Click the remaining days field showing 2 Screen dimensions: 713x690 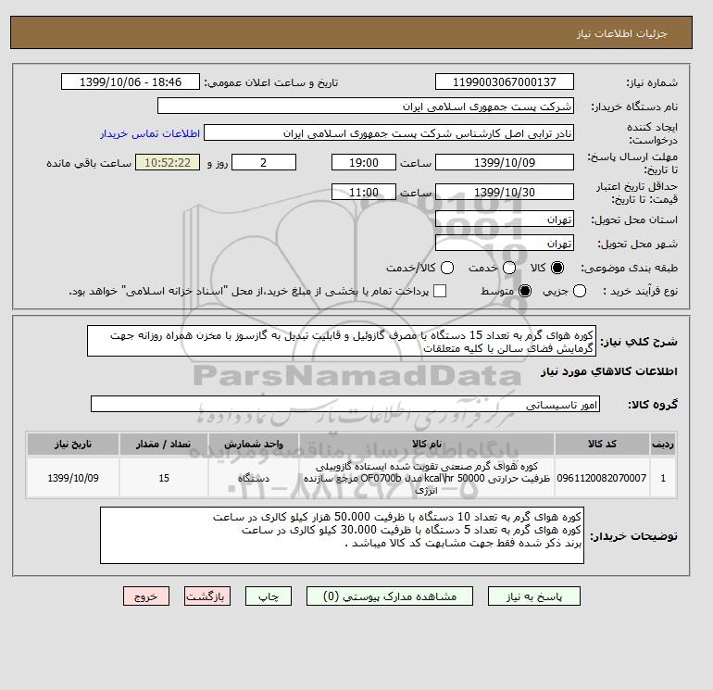coord(264,162)
